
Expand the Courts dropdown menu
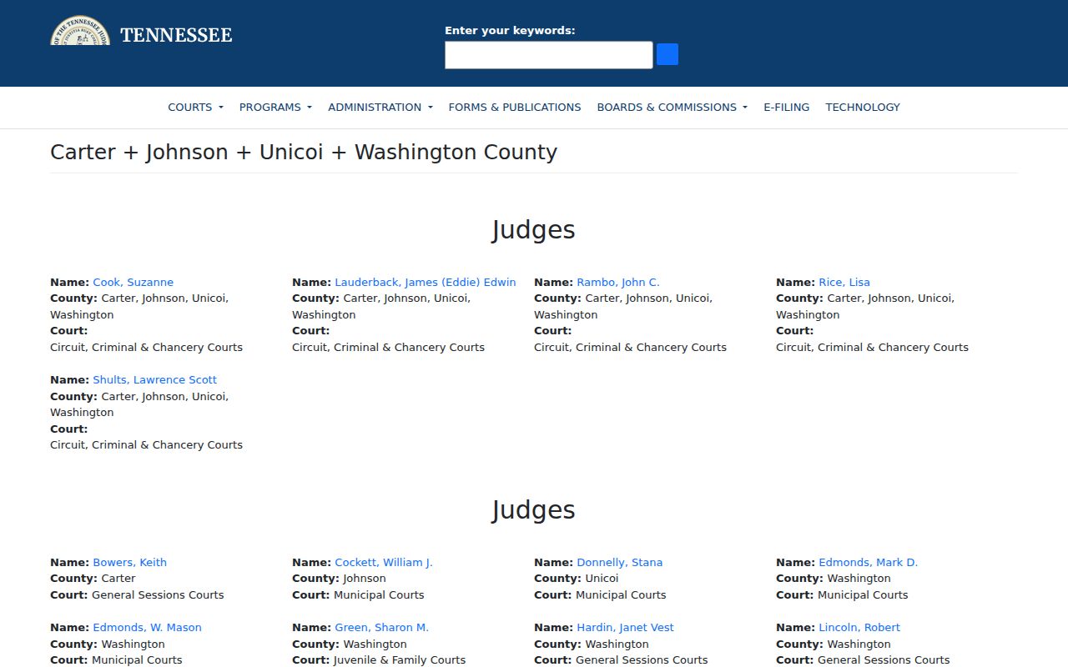click(195, 107)
